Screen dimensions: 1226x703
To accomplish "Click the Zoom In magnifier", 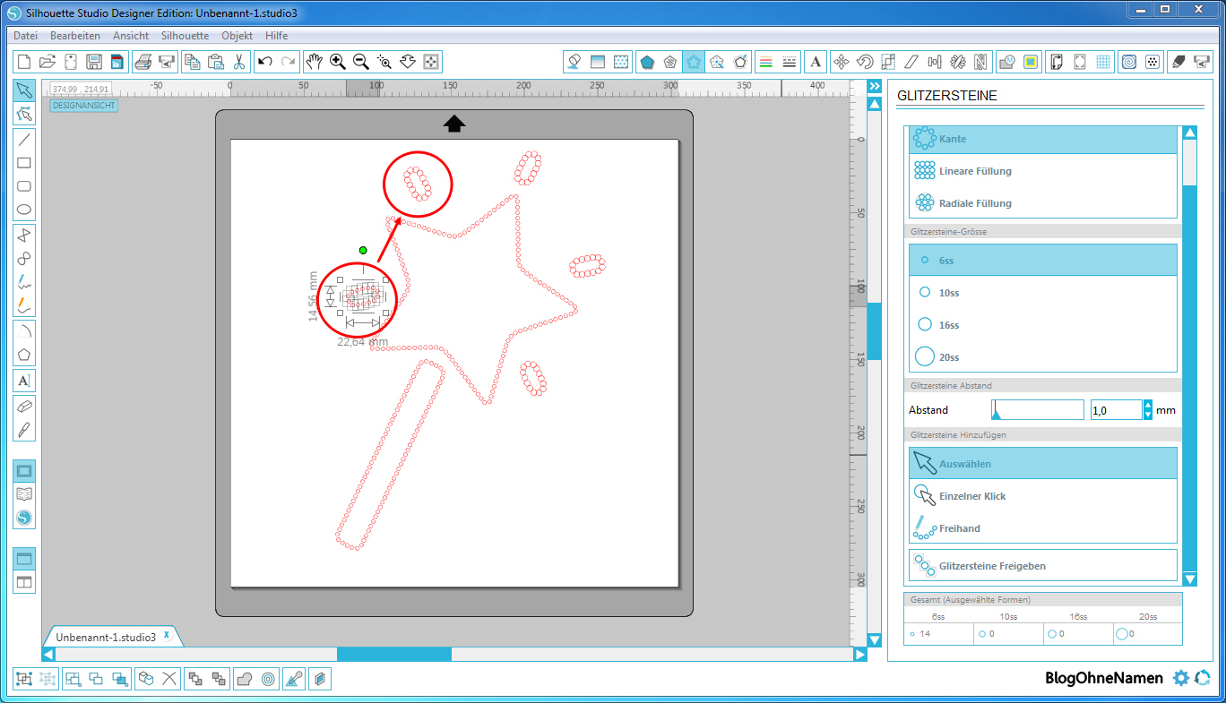I will click(338, 62).
